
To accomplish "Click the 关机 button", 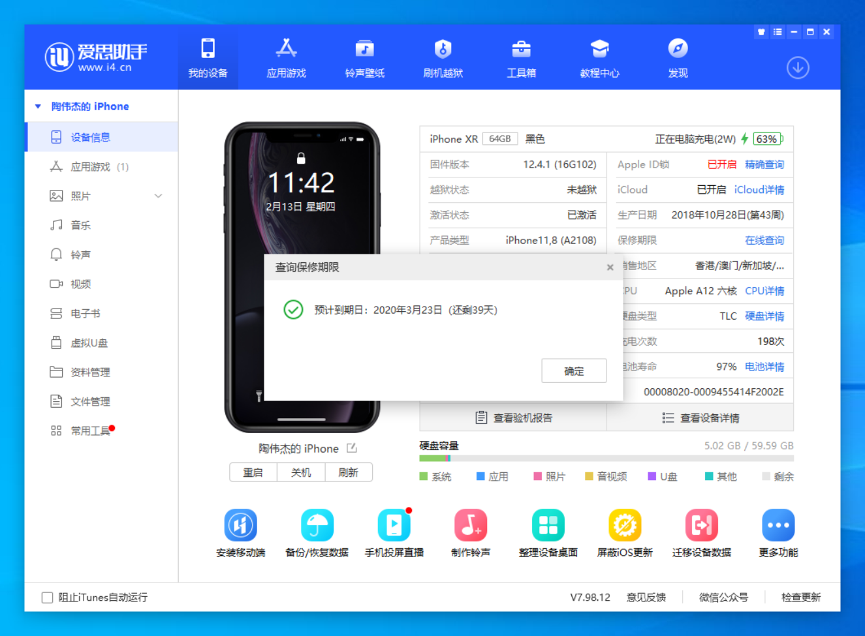I will pyautogui.click(x=301, y=472).
